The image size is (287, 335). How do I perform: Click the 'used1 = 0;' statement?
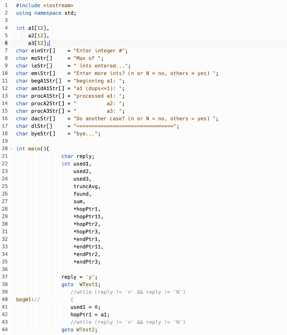click(85, 307)
